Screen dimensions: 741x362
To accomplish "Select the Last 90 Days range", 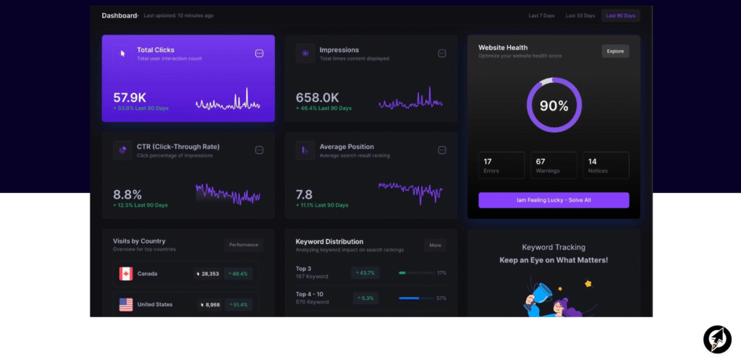I will click(620, 16).
